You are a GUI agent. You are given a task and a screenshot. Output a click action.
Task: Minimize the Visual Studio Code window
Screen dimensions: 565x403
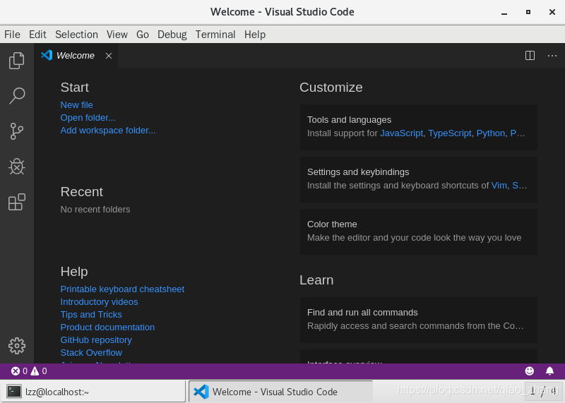504,12
